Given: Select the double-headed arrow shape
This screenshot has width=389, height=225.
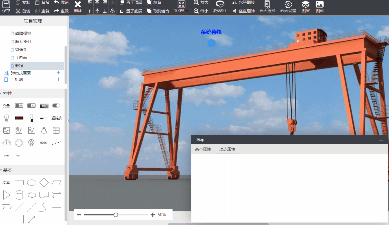Looking at the screenshot, I should pos(32,220).
